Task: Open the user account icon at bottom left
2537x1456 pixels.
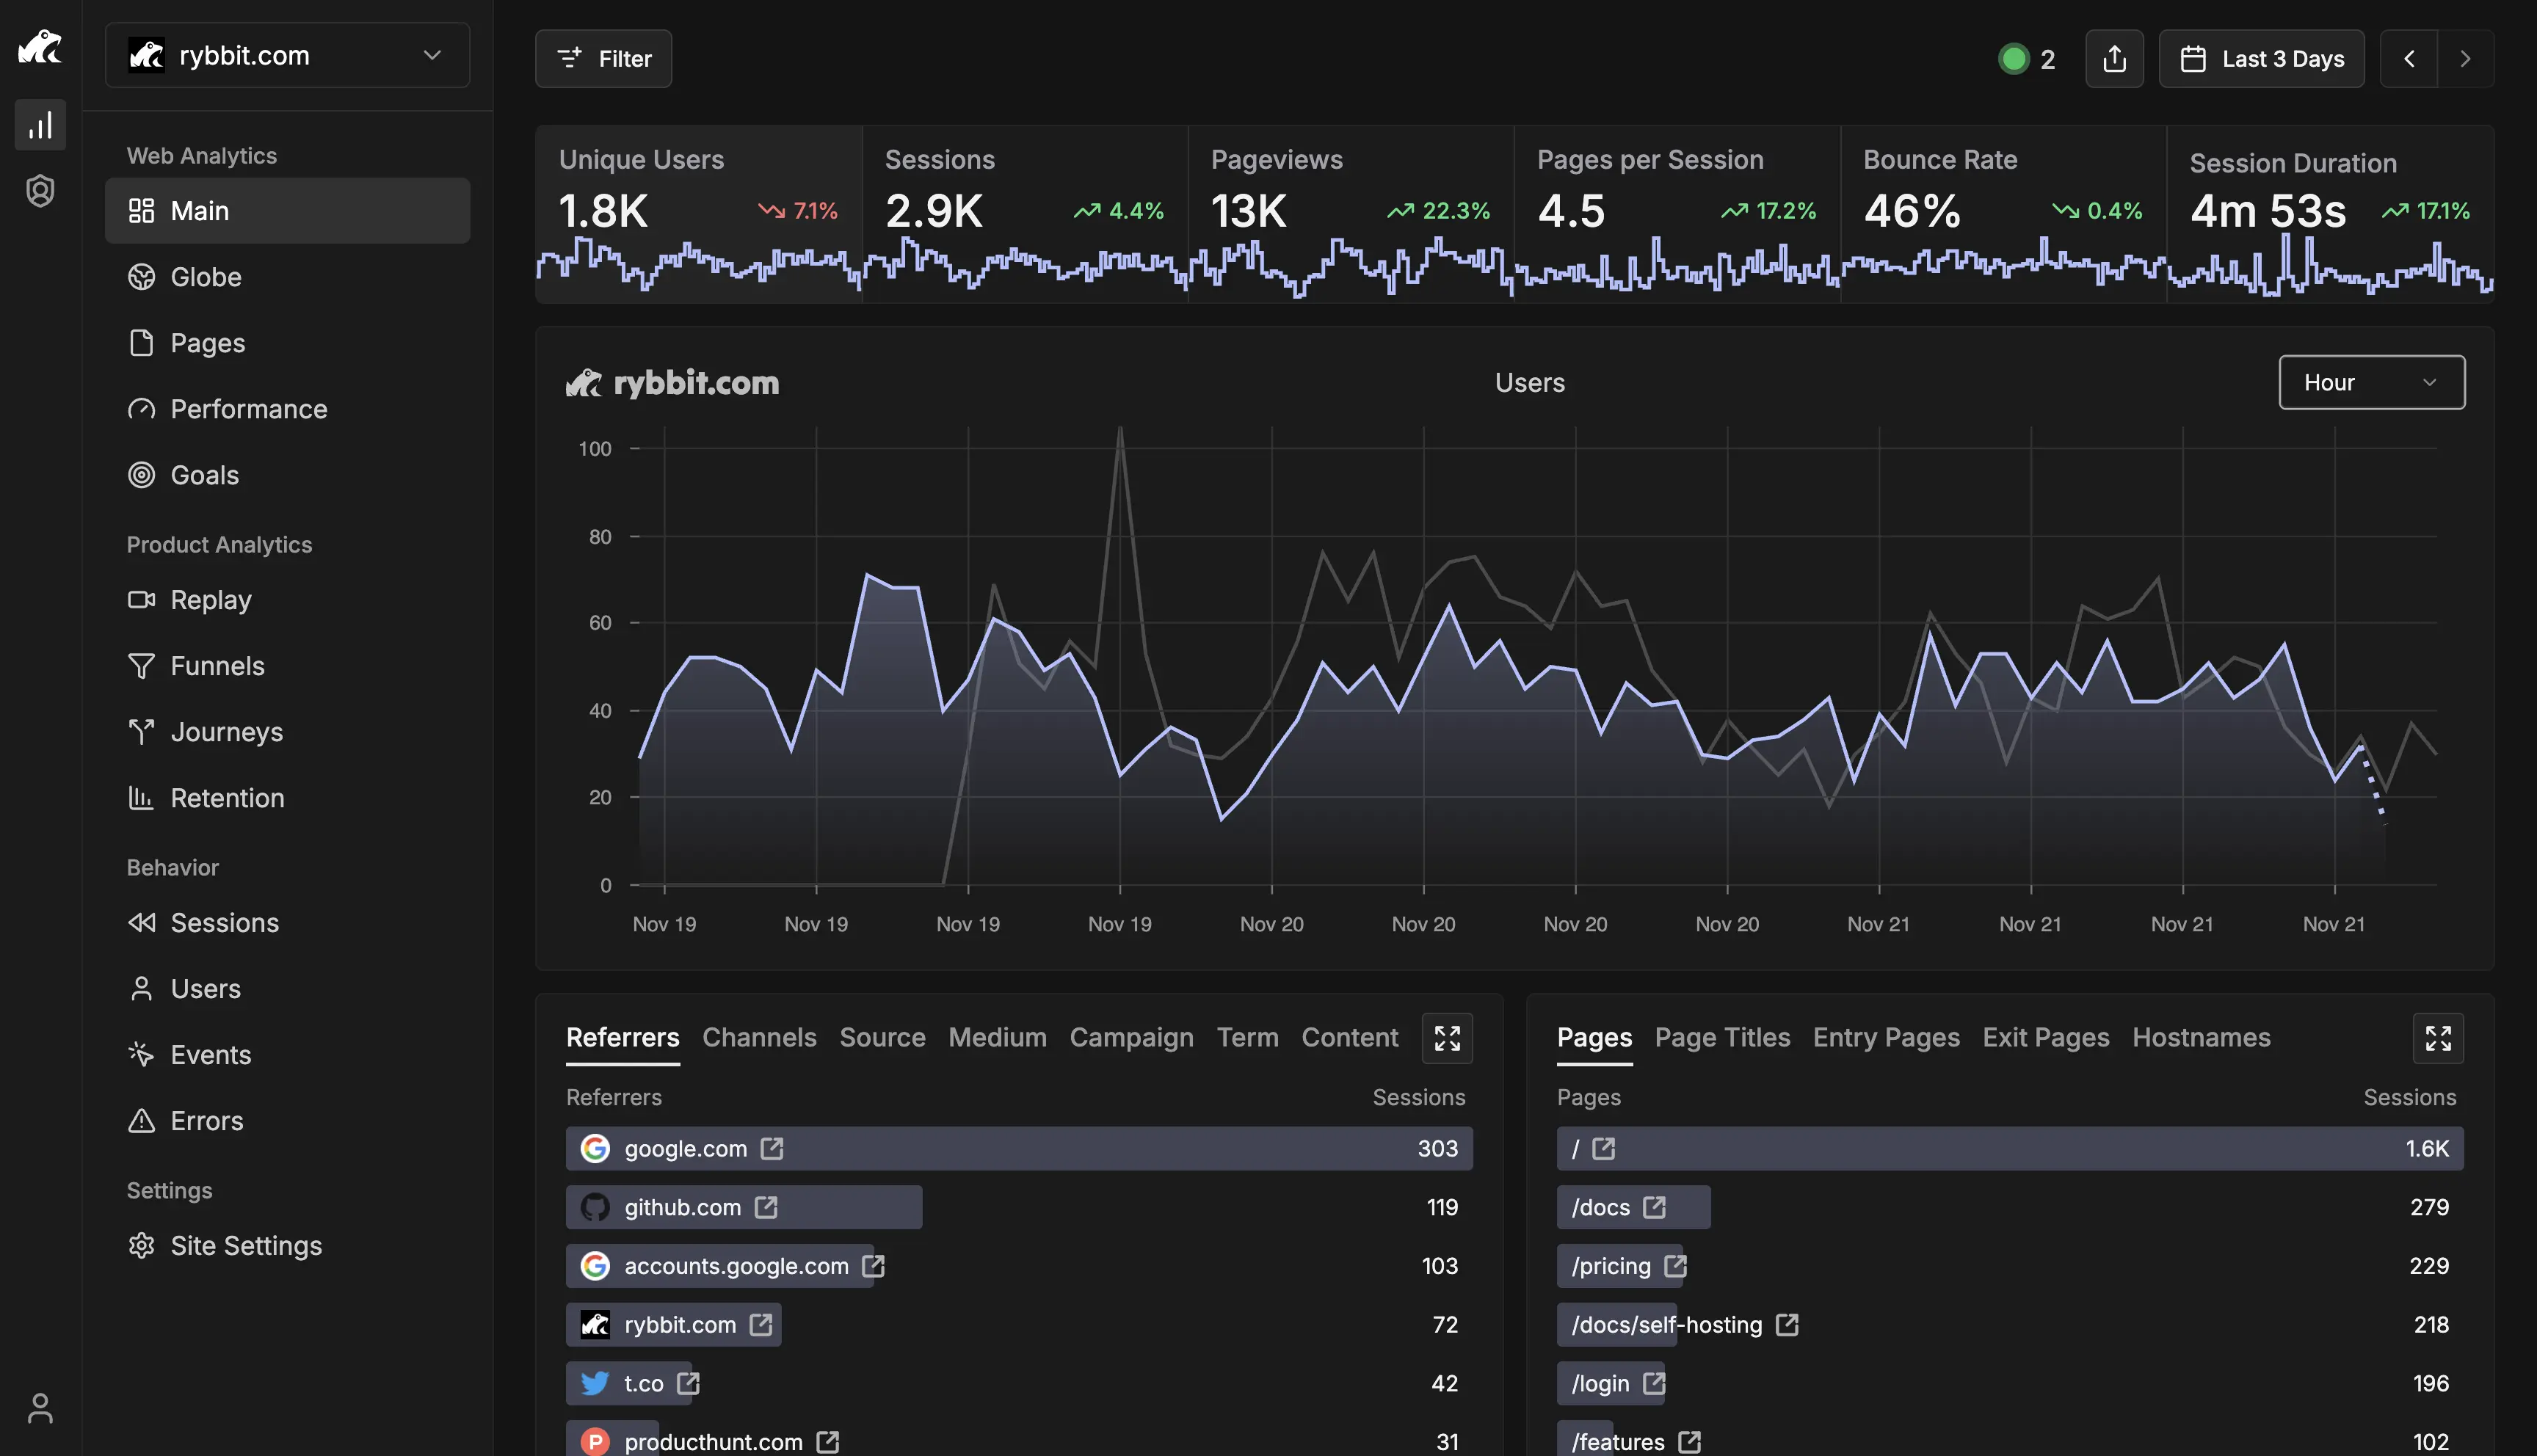Action: [x=40, y=1408]
